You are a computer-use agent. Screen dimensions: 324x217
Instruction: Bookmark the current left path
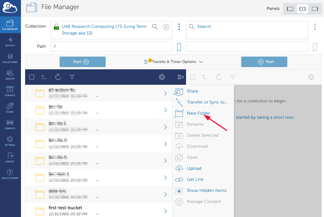click(179, 47)
